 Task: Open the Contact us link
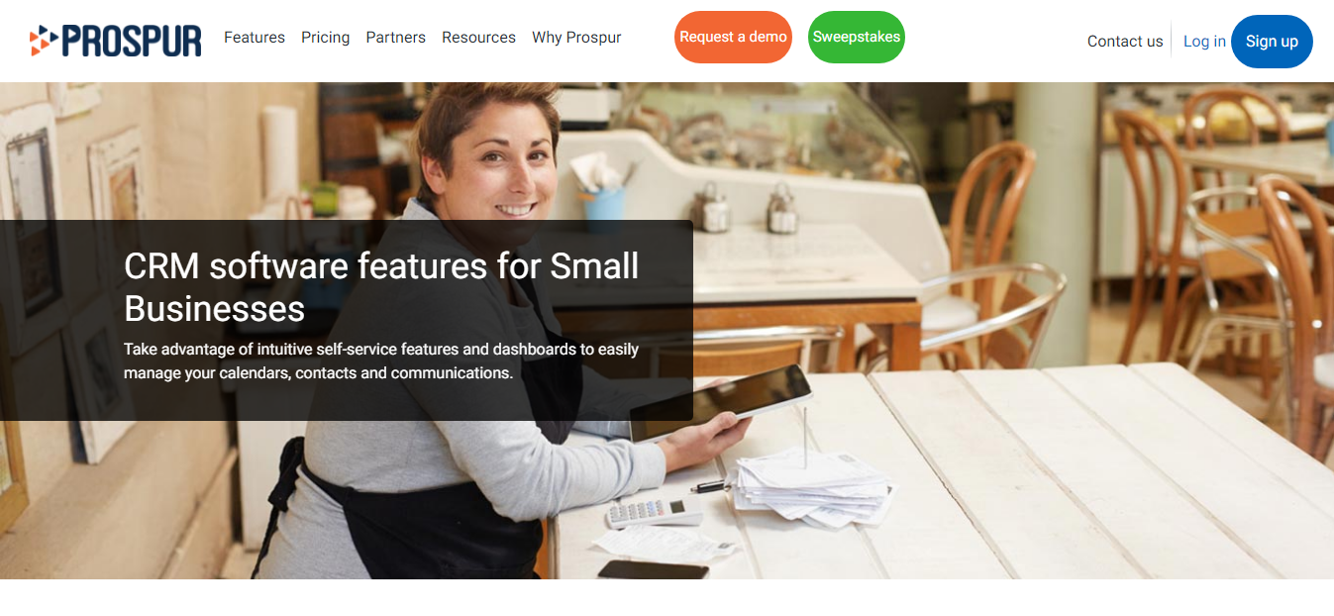[x=1125, y=42]
